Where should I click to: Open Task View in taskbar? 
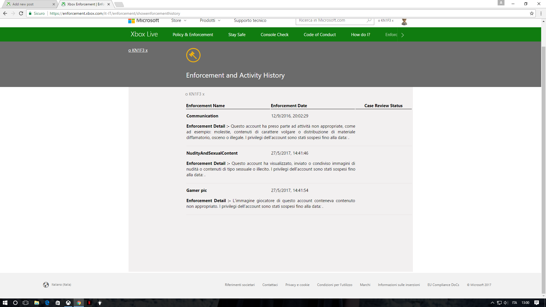click(26, 303)
